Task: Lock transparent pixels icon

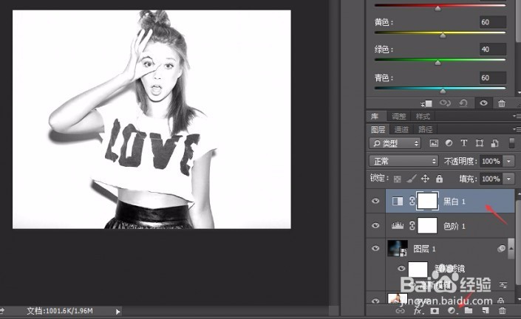Action: (398, 179)
